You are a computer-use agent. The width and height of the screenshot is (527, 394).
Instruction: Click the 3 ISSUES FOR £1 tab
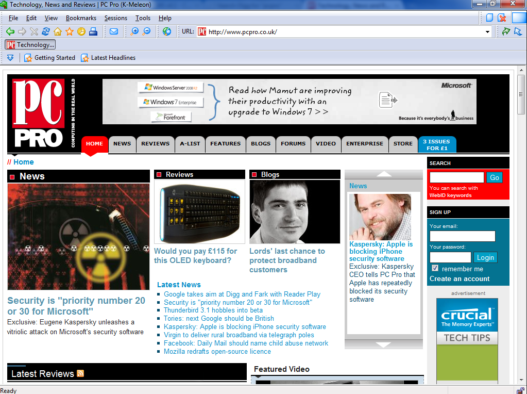pyautogui.click(x=437, y=145)
